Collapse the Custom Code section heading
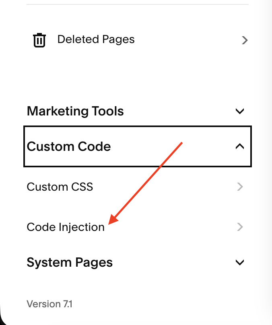Image resolution: width=272 pixels, height=325 pixels. tap(138, 146)
